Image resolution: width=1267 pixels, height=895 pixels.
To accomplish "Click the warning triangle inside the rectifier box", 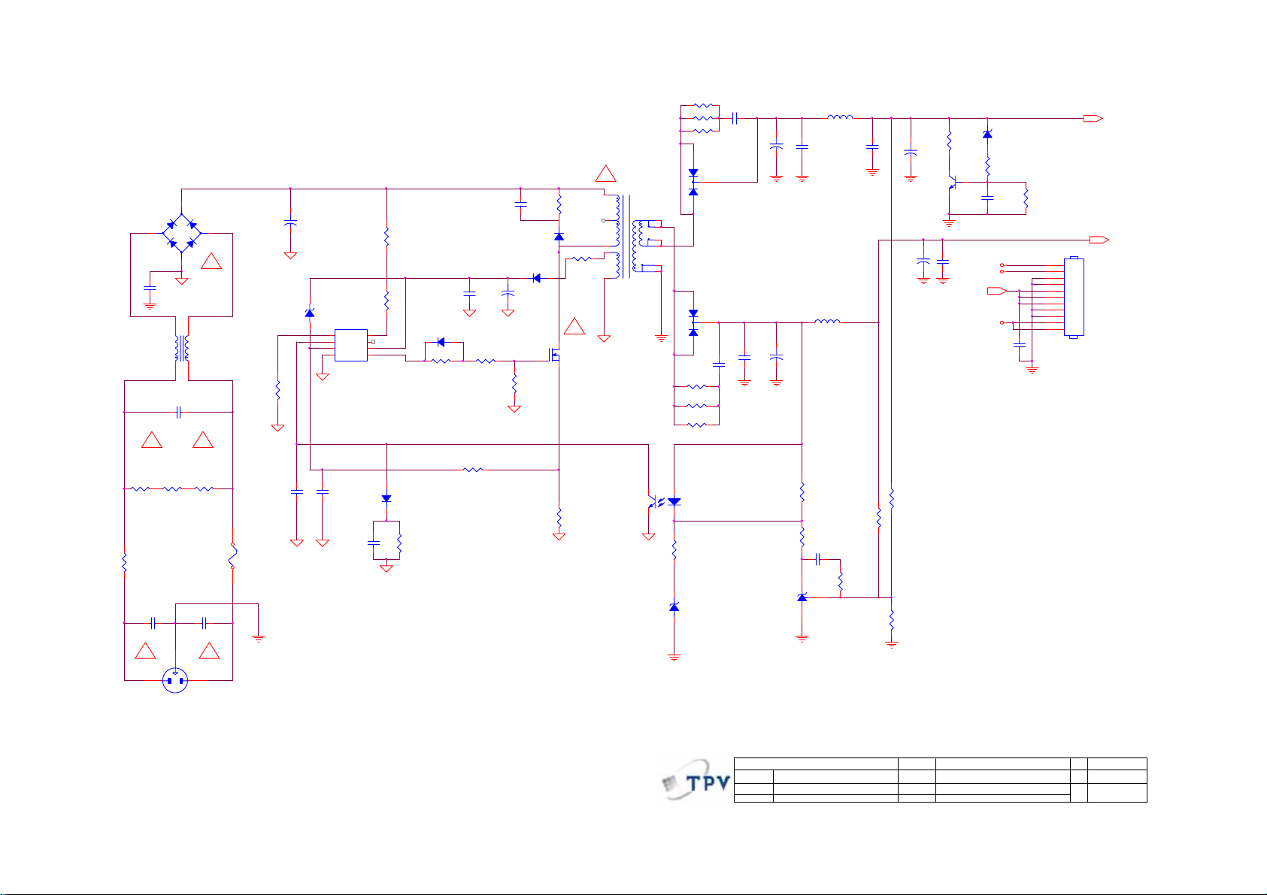I will pos(211,262).
